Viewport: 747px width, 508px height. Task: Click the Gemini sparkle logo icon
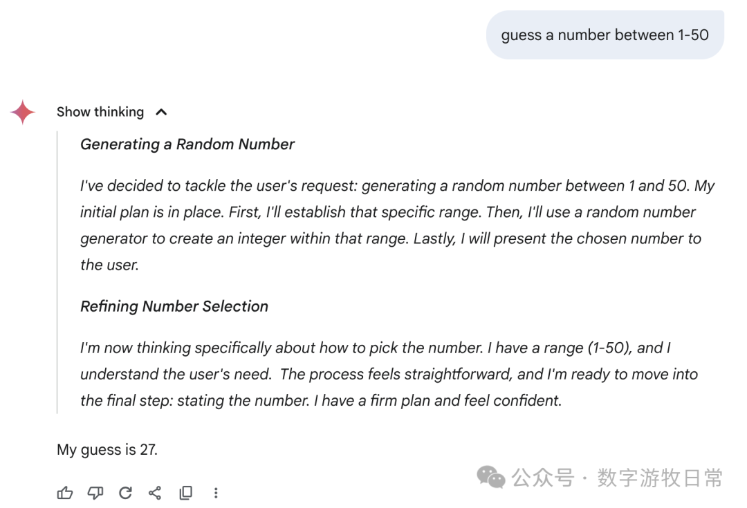point(23,112)
